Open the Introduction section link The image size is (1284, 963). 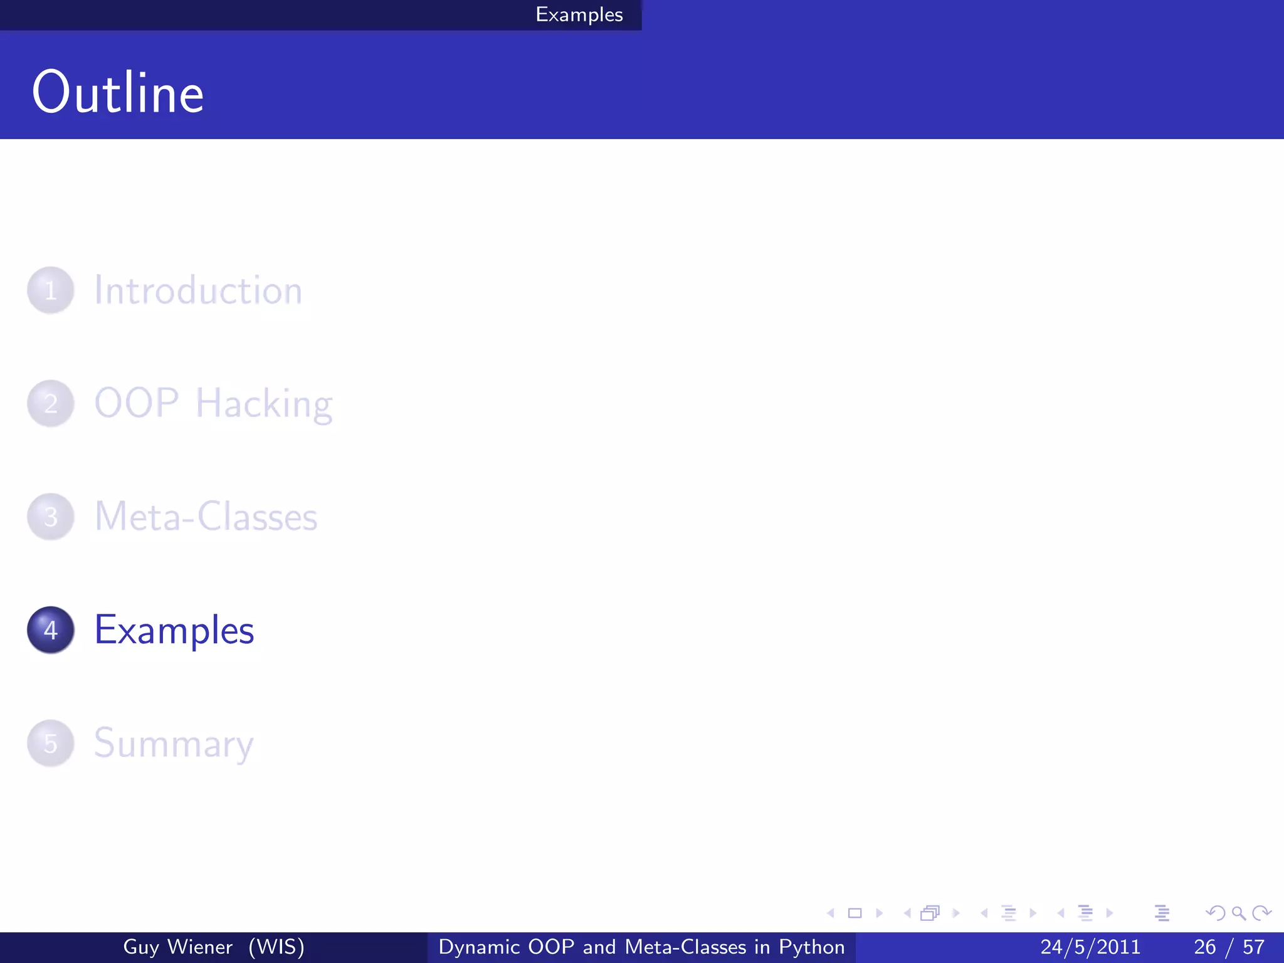click(x=198, y=290)
